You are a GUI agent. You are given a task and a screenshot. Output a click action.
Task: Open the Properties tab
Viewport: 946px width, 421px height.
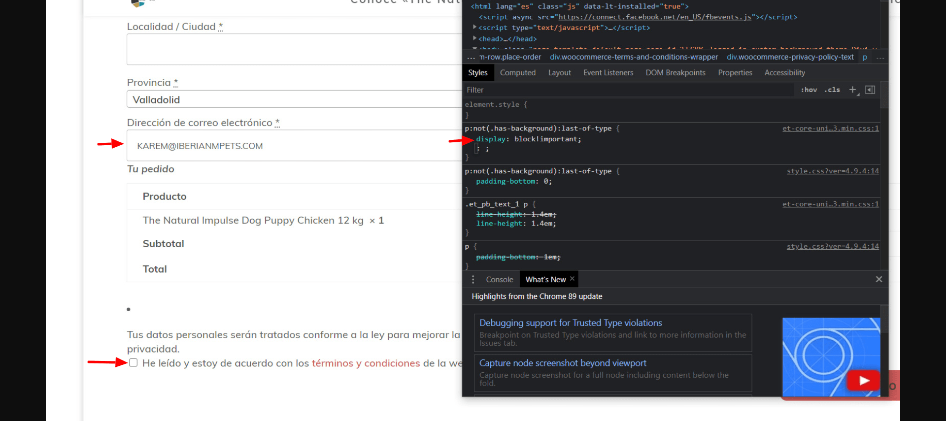pyautogui.click(x=735, y=72)
